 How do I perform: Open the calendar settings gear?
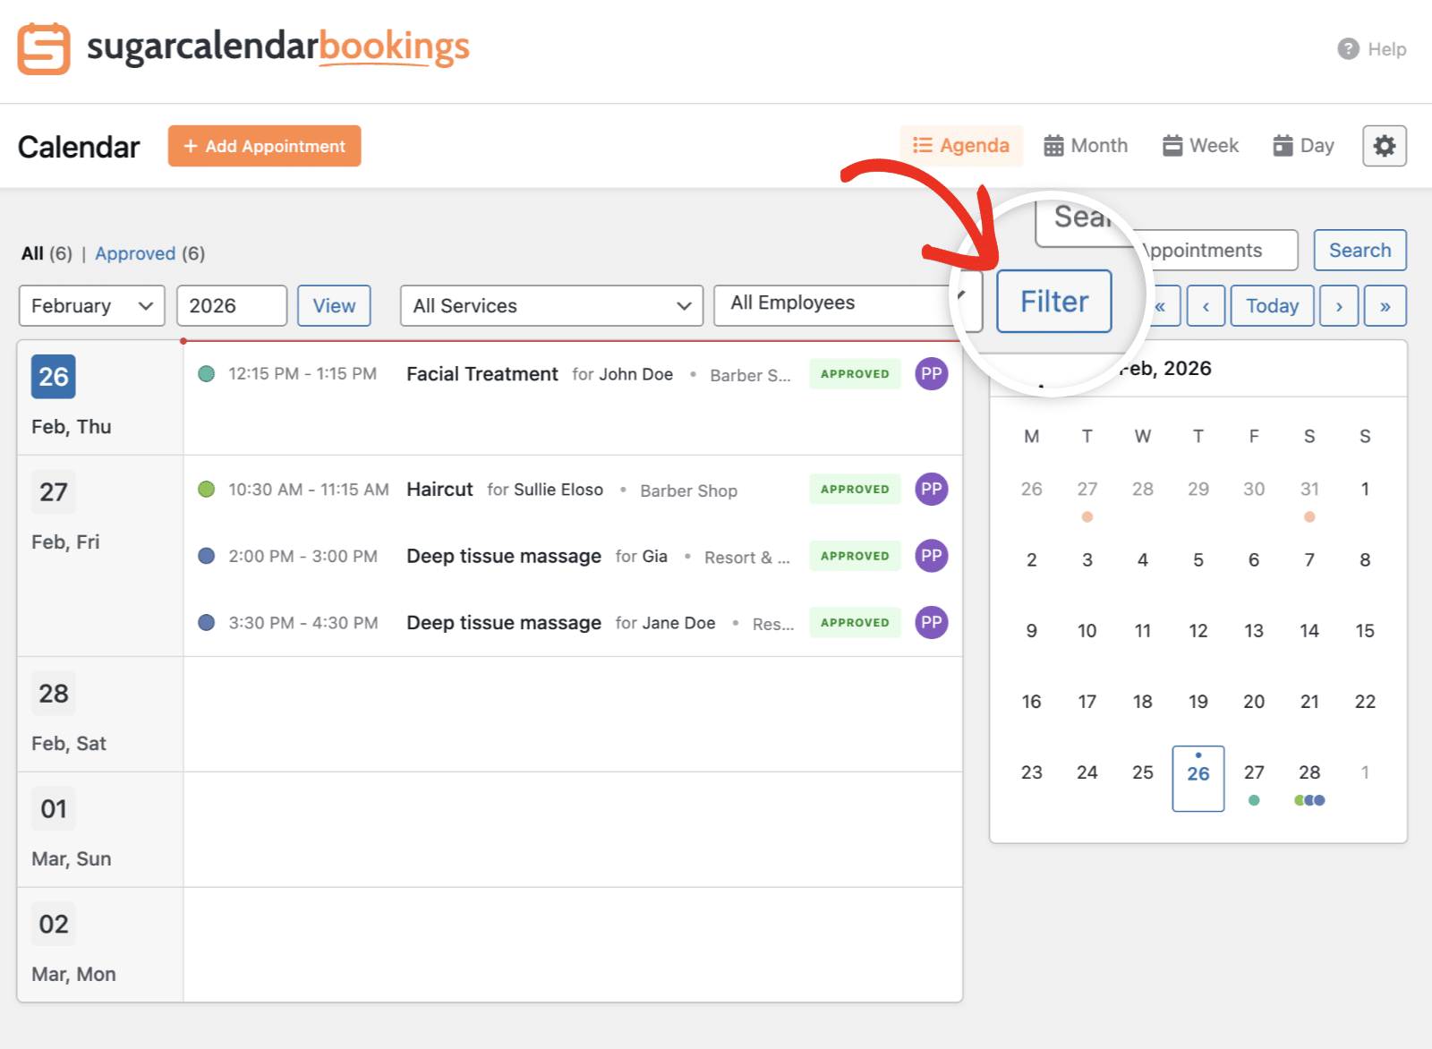(x=1384, y=145)
